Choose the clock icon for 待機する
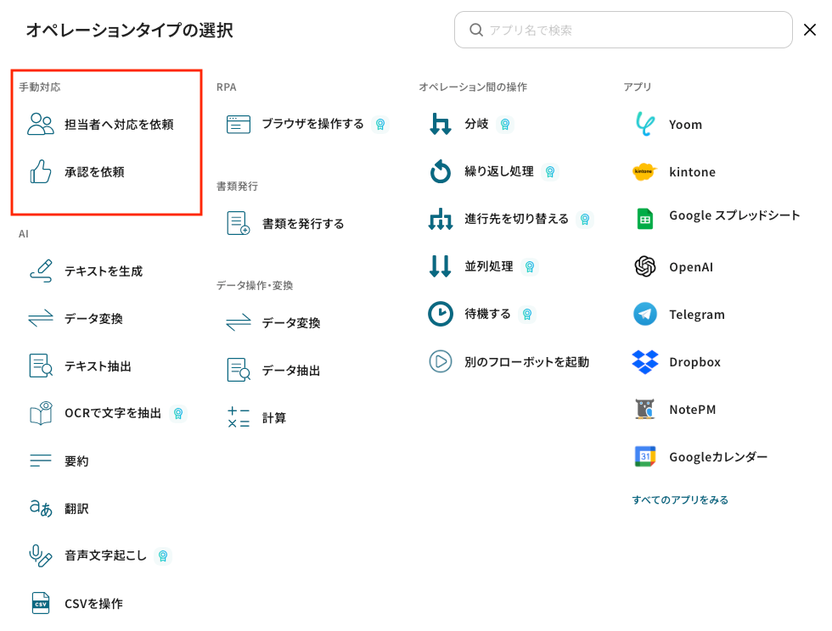832x631 pixels. tap(440, 315)
